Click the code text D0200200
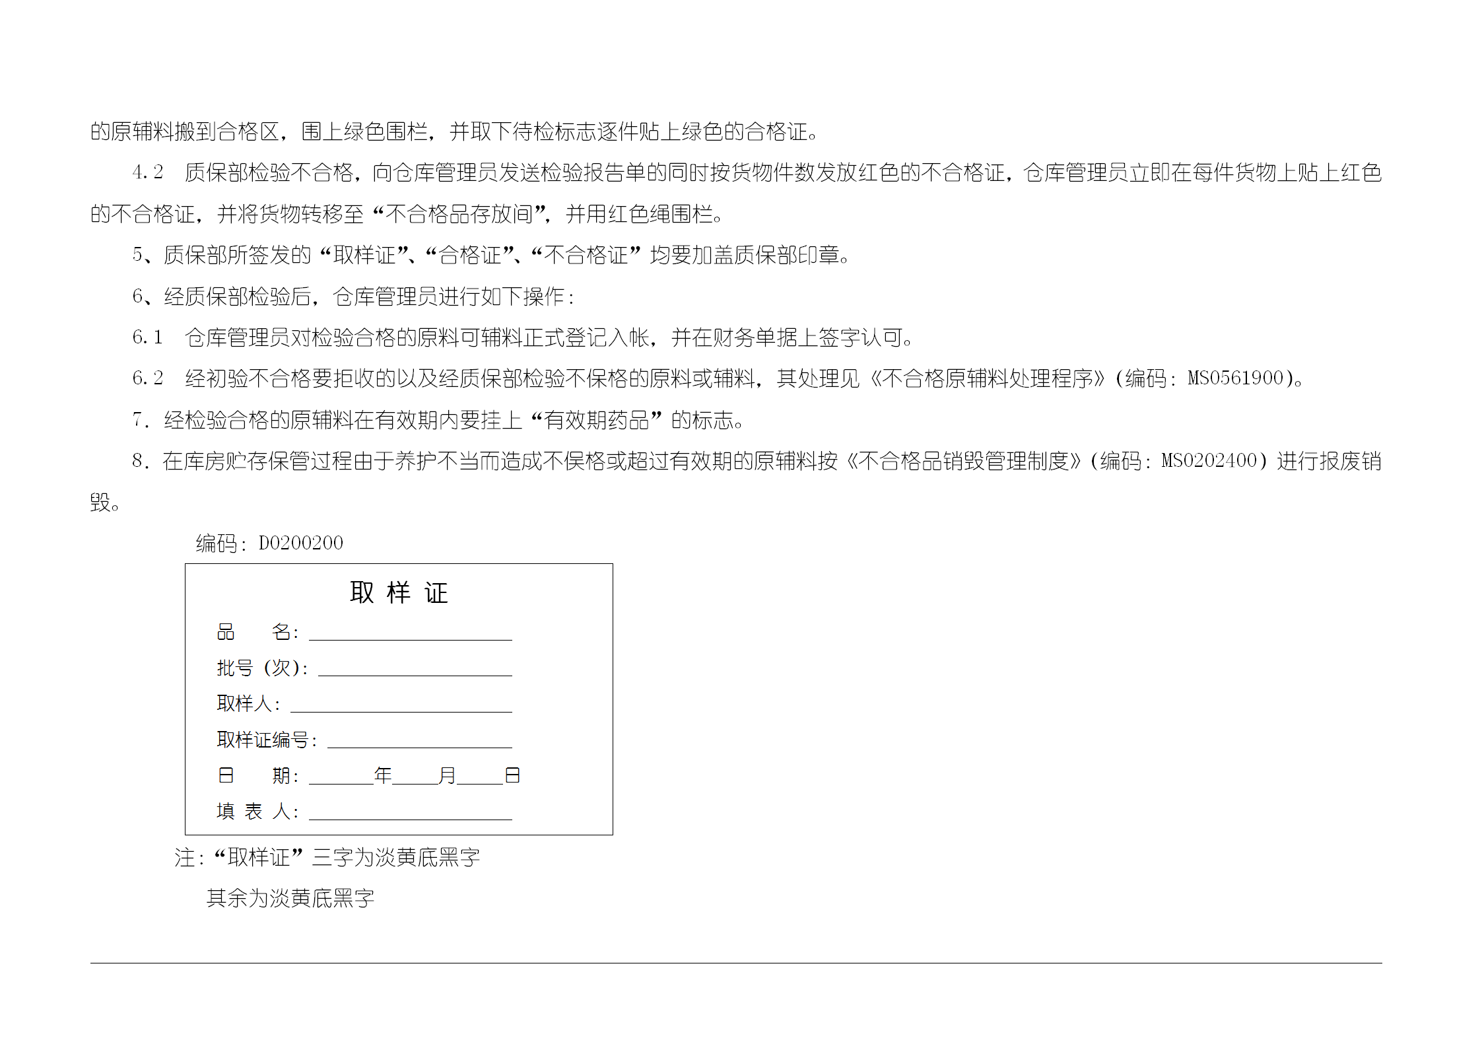This screenshot has height=1048, width=1482. pos(300,543)
